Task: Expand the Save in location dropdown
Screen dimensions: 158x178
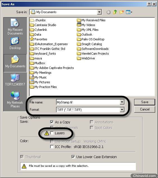Action: (x=99, y=12)
